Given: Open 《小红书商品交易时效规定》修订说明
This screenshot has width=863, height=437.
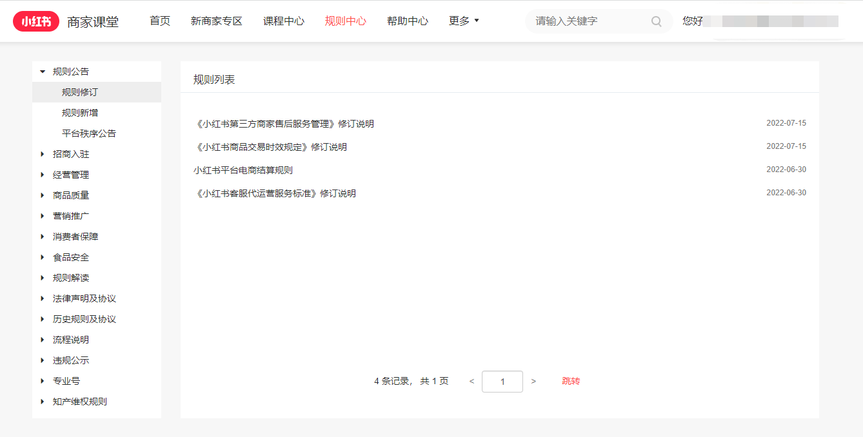Looking at the screenshot, I should pos(270,147).
